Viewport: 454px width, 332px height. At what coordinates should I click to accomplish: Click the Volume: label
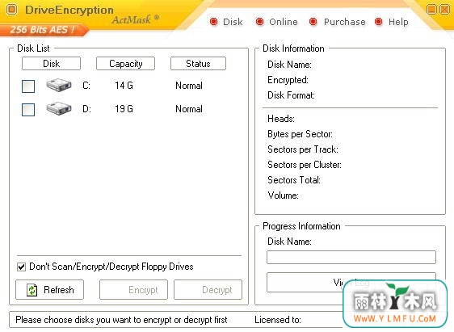283,195
